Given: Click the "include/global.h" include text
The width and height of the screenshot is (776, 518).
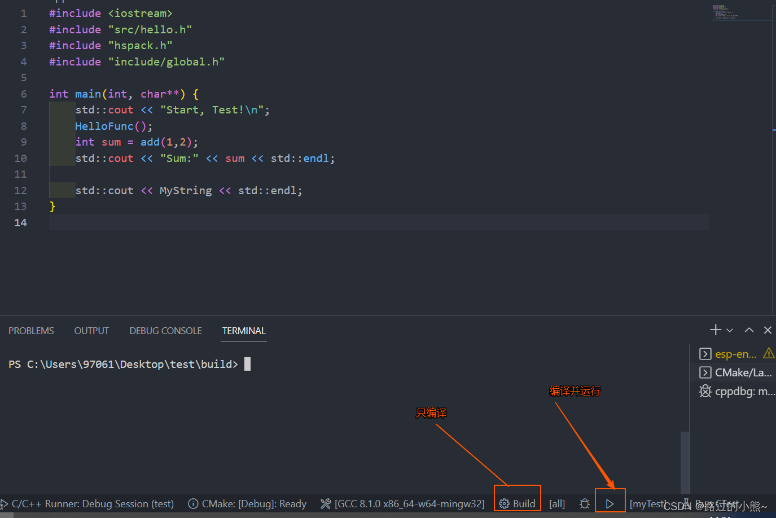Looking at the screenshot, I should [166, 62].
